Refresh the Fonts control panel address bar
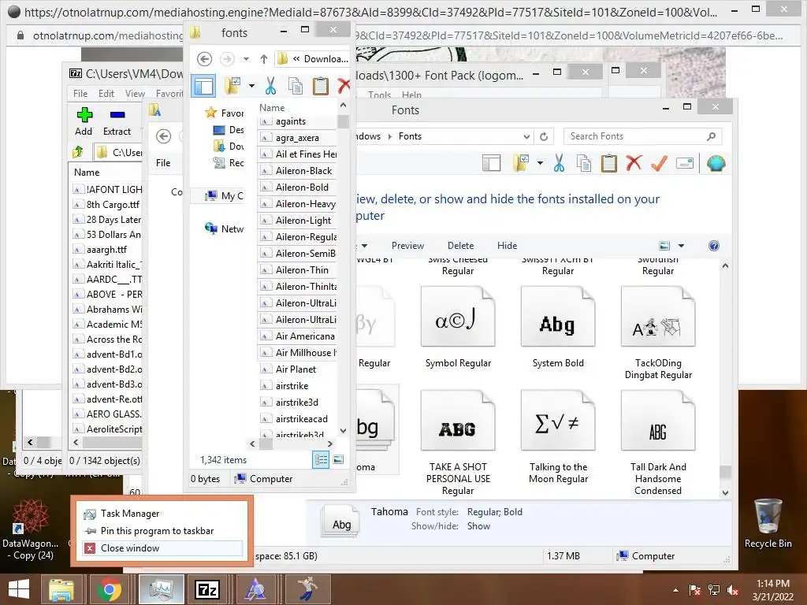Image resolution: width=807 pixels, height=605 pixels. [544, 136]
